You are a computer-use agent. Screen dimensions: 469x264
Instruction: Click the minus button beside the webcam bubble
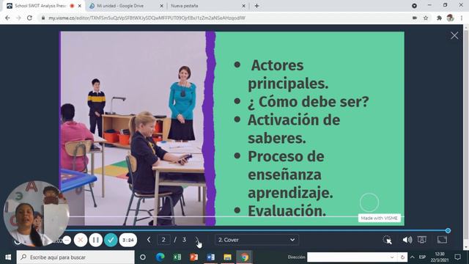coord(67,240)
